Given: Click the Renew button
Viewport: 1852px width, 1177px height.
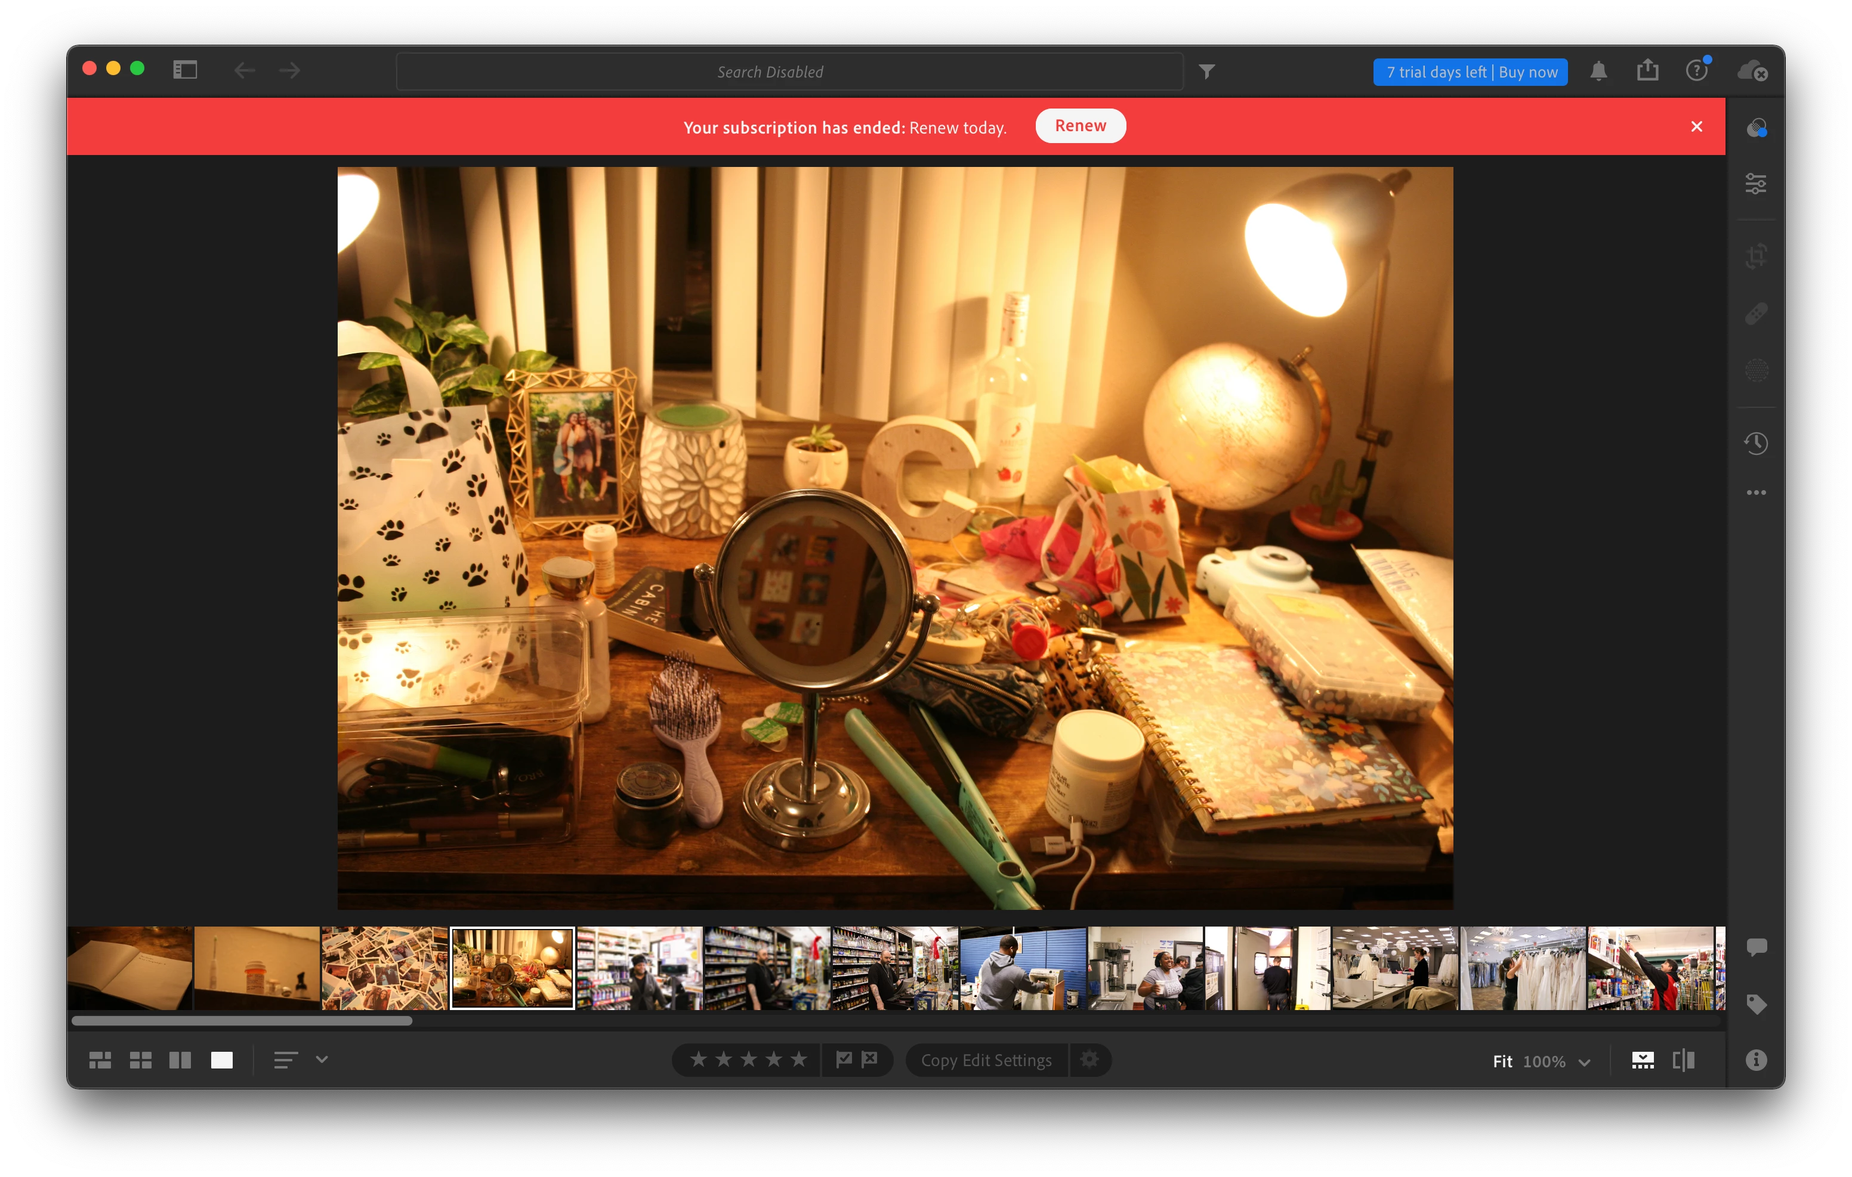Looking at the screenshot, I should (x=1080, y=126).
